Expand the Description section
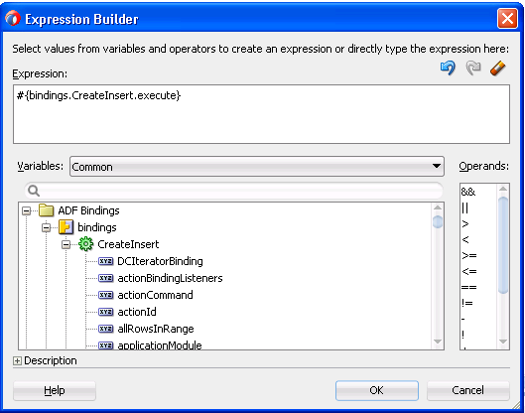Image resolution: width=525 pixels, height=413 pixels. click(x=17, y=360)
